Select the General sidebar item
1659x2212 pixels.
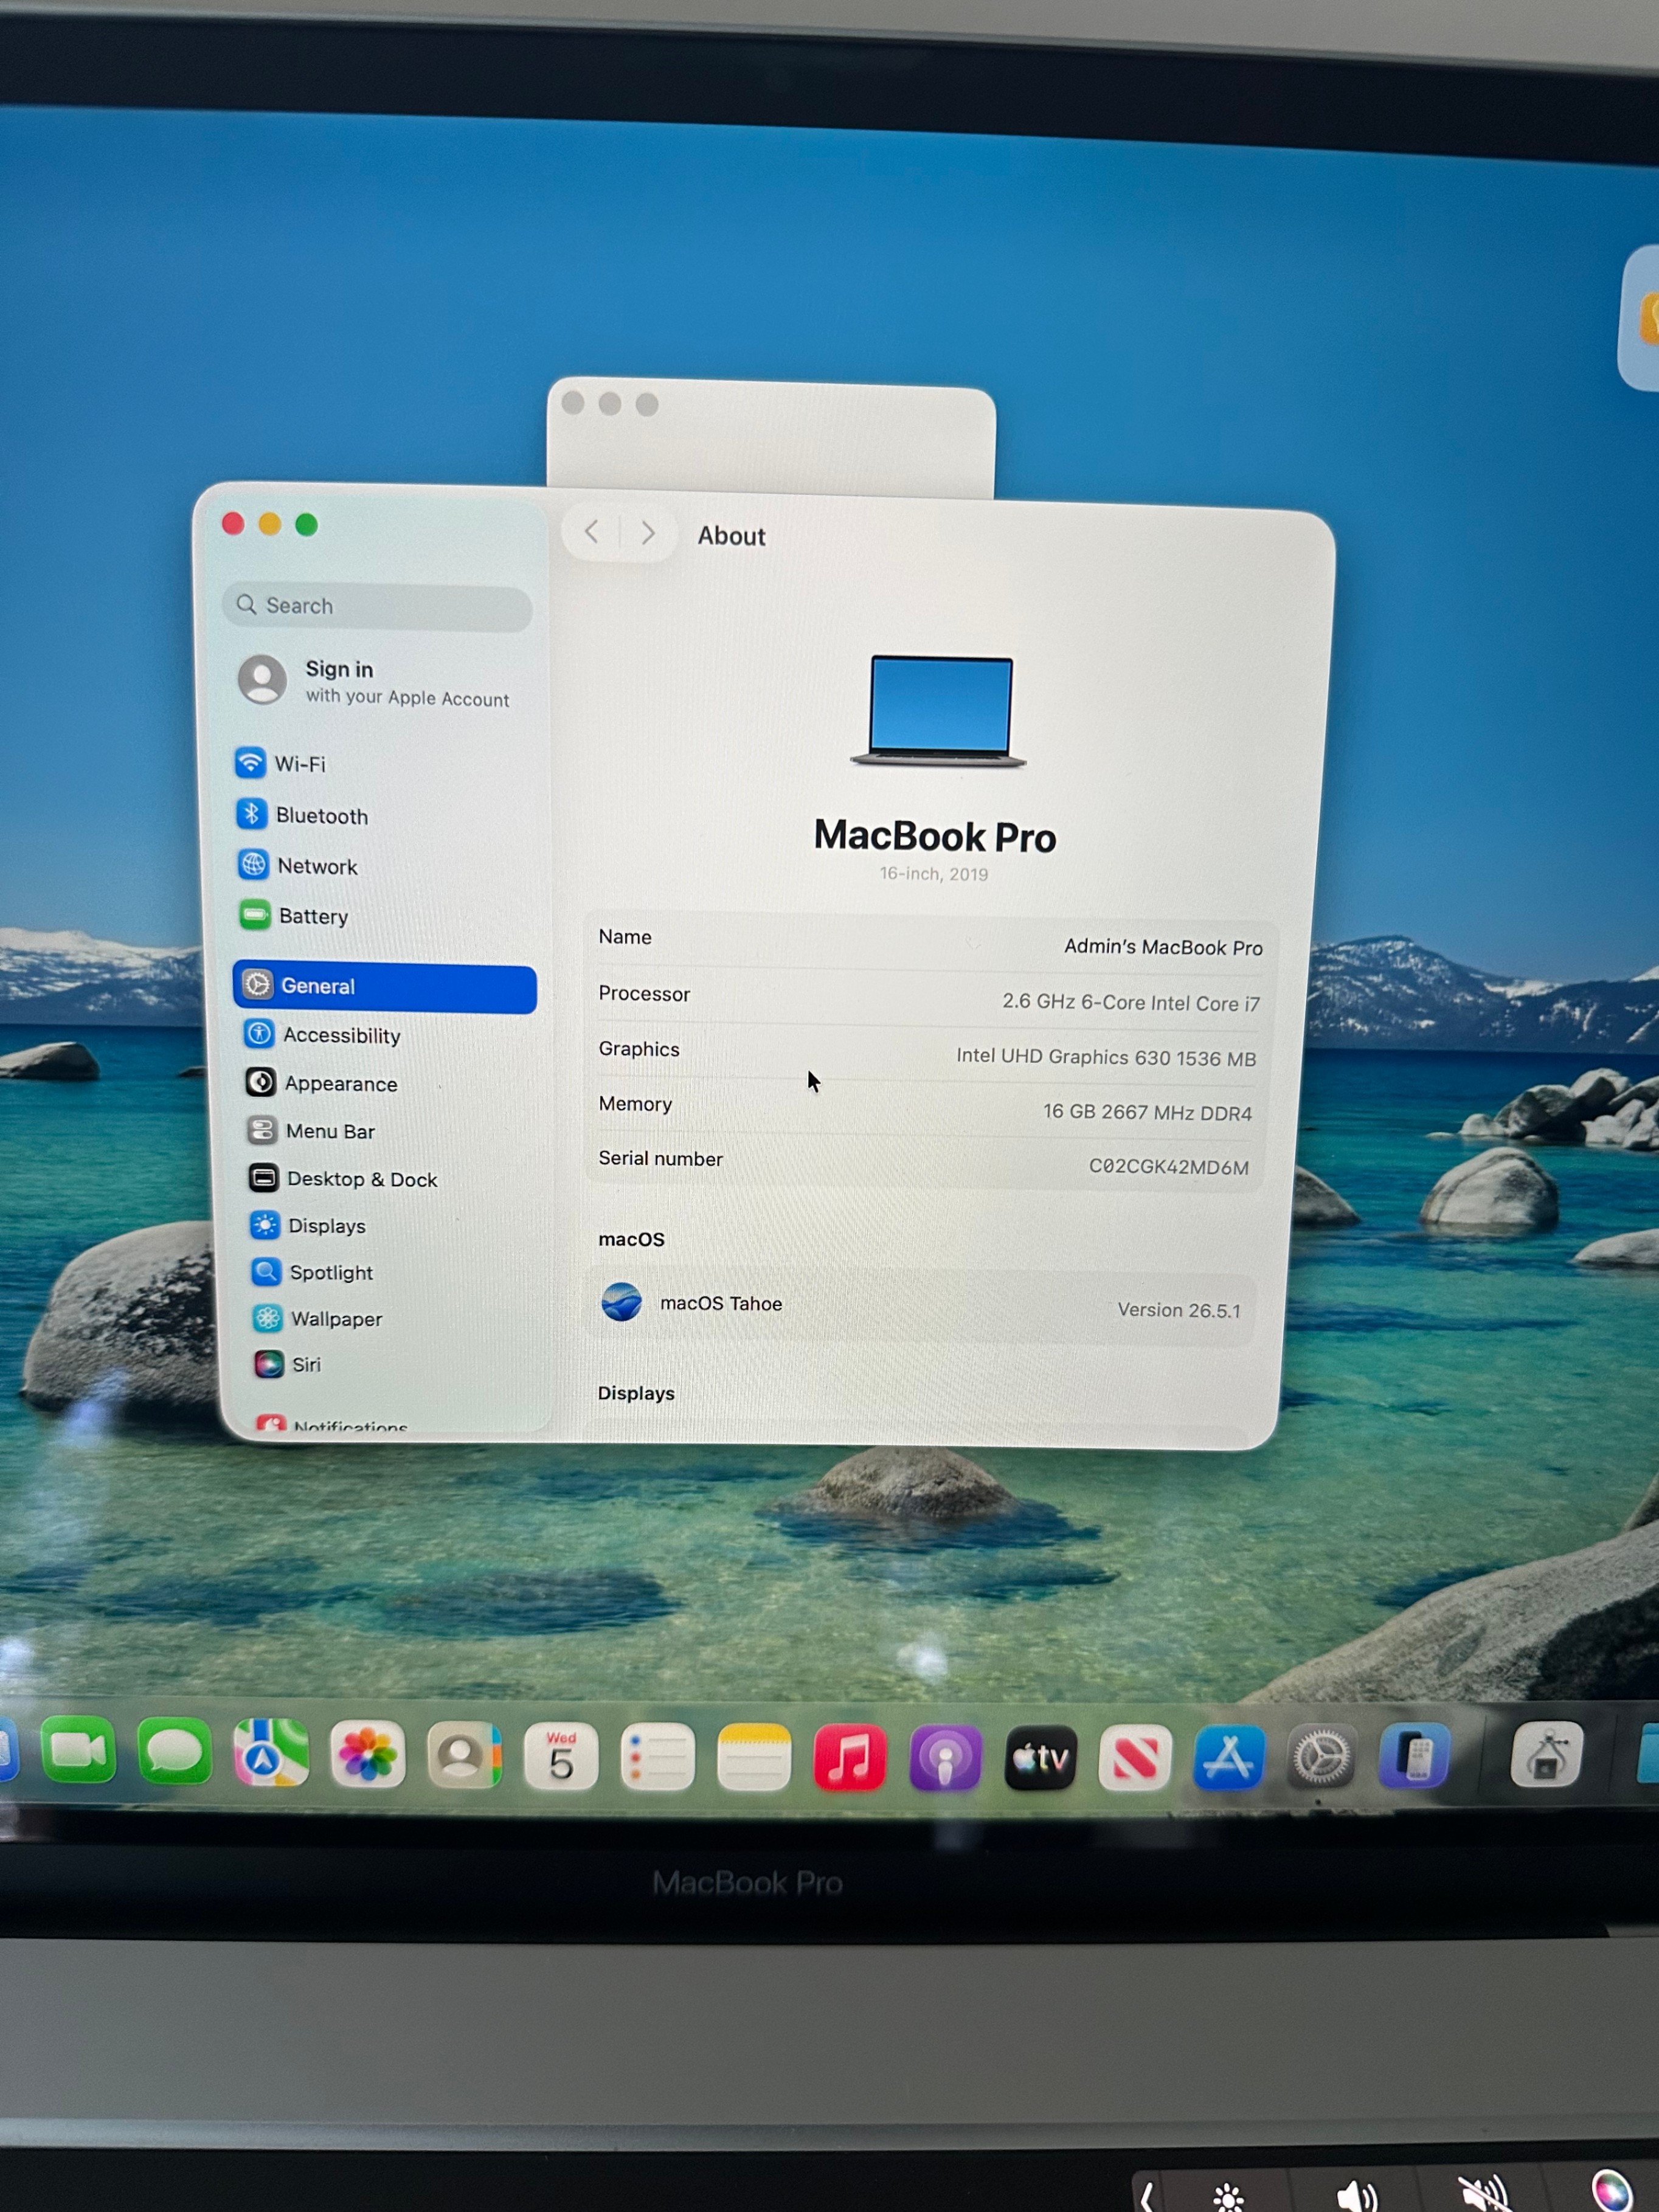click(x=385, y=986)
